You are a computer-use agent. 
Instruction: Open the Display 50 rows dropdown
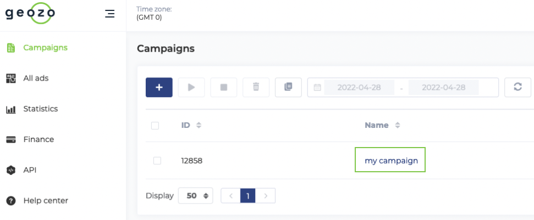click(195, 195)
